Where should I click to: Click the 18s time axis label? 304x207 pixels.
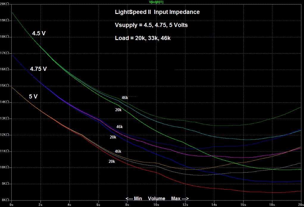tap(272, 205)
